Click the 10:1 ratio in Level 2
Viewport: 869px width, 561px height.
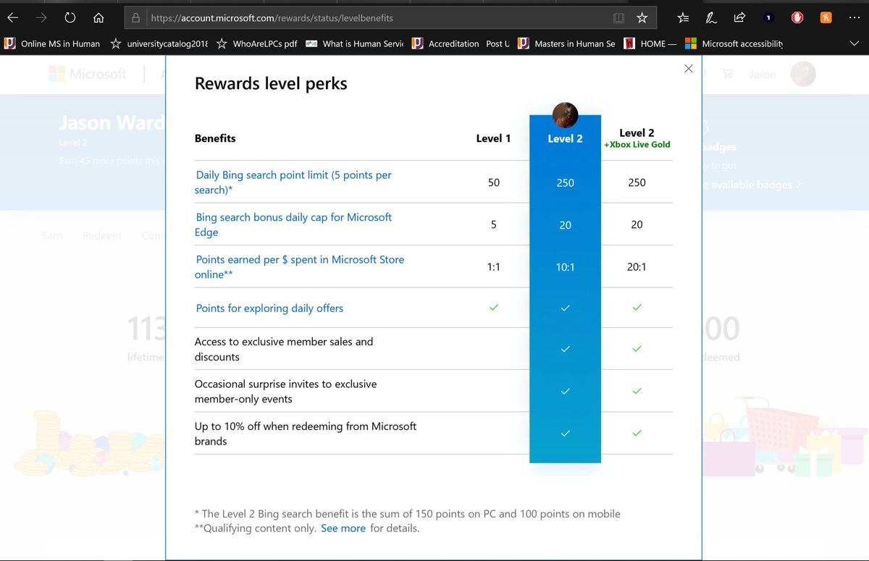point(566,266)
